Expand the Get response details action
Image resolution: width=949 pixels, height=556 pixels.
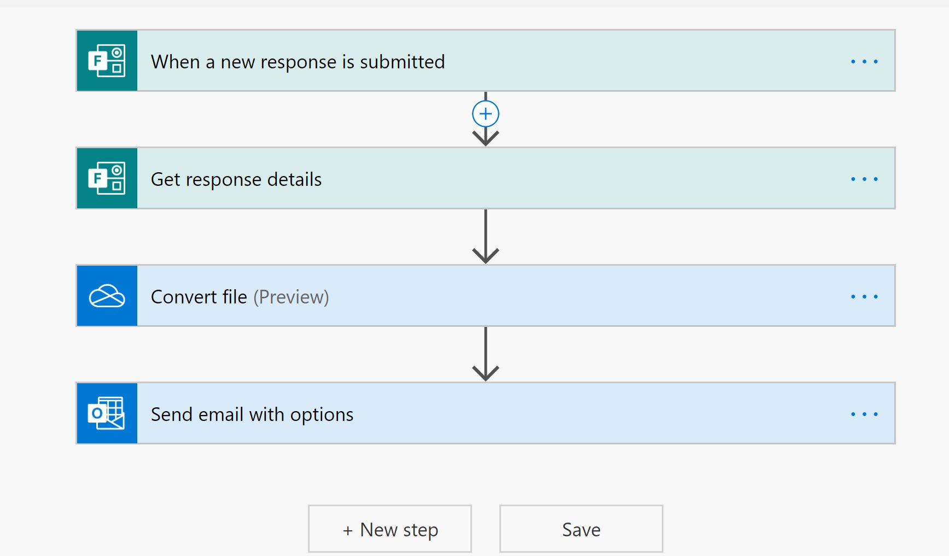[x=492, y=178]
